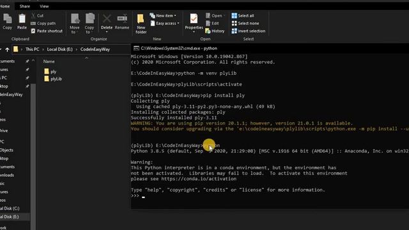Click This PC in address bar
The image size is (409, 230).
pyautogui.click(x=33, y=49)
